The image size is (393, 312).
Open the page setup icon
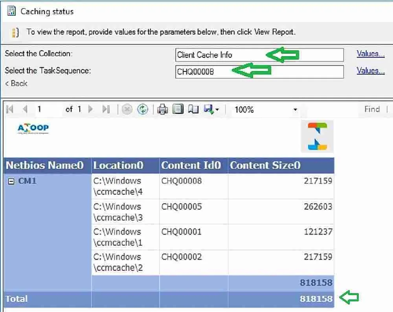click(x=193, y=109)
